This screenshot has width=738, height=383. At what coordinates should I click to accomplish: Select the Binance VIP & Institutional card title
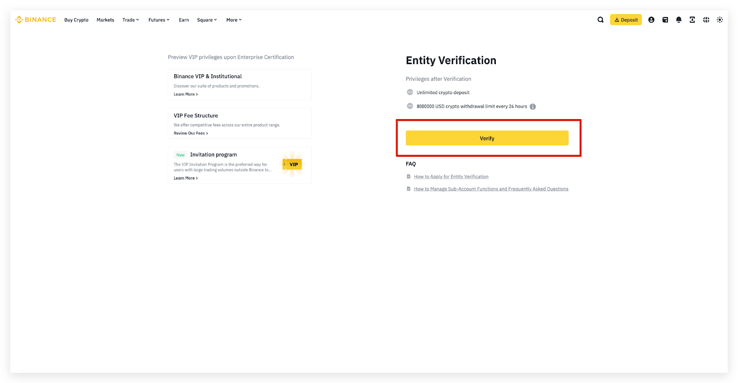pyautogui.click(x=208, y=76)
